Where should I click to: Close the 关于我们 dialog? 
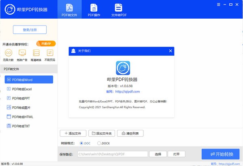[171, 51]
